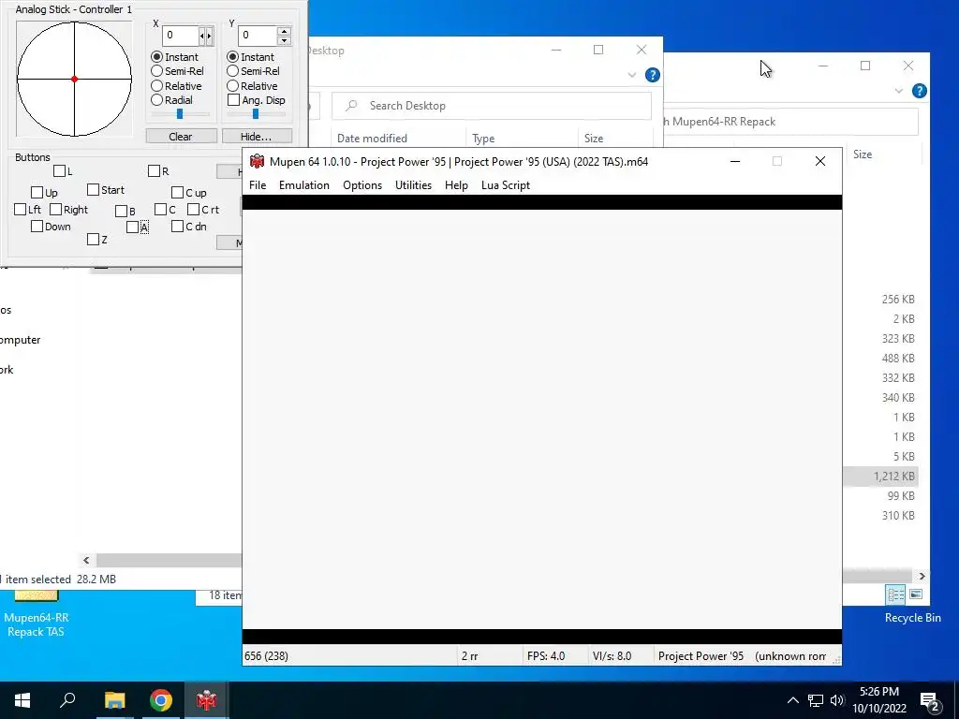Tick the R button checkbox
959x719 pixels.
(x=155, y=171)
